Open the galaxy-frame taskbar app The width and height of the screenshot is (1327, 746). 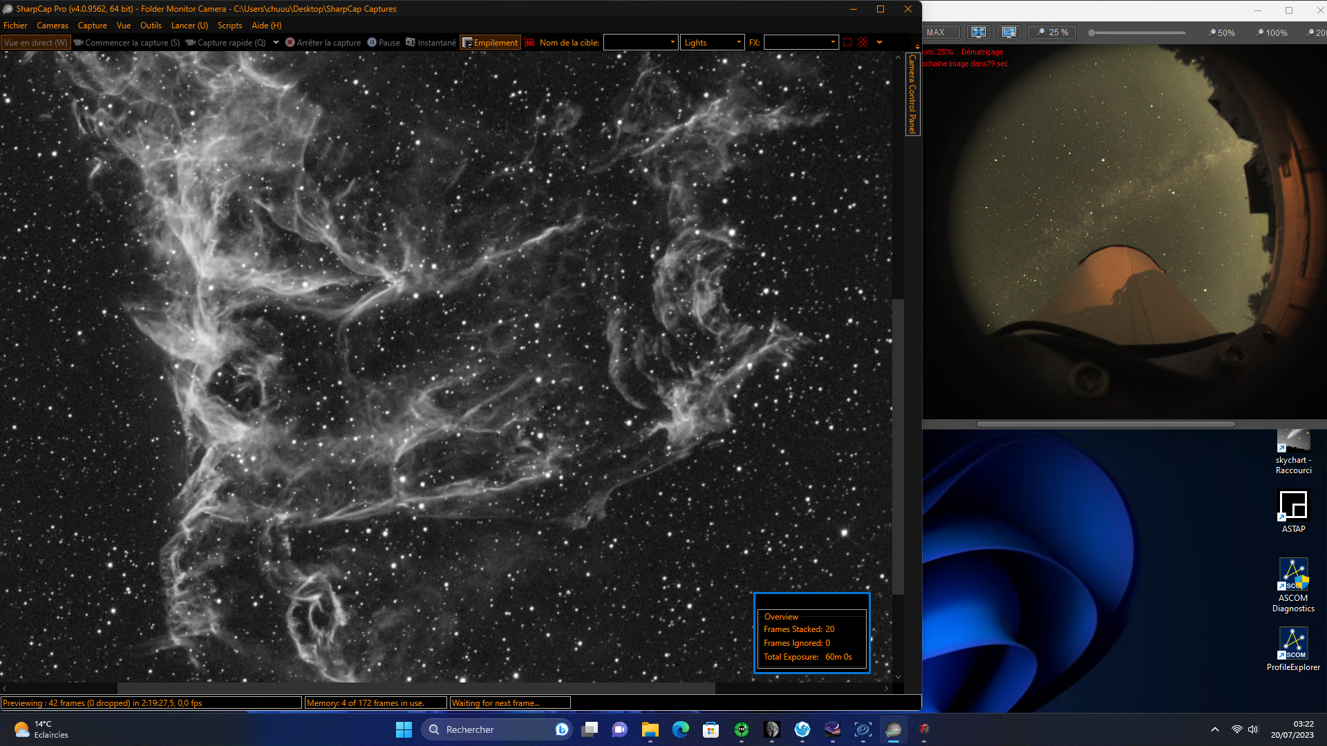[x=863, y=729]
